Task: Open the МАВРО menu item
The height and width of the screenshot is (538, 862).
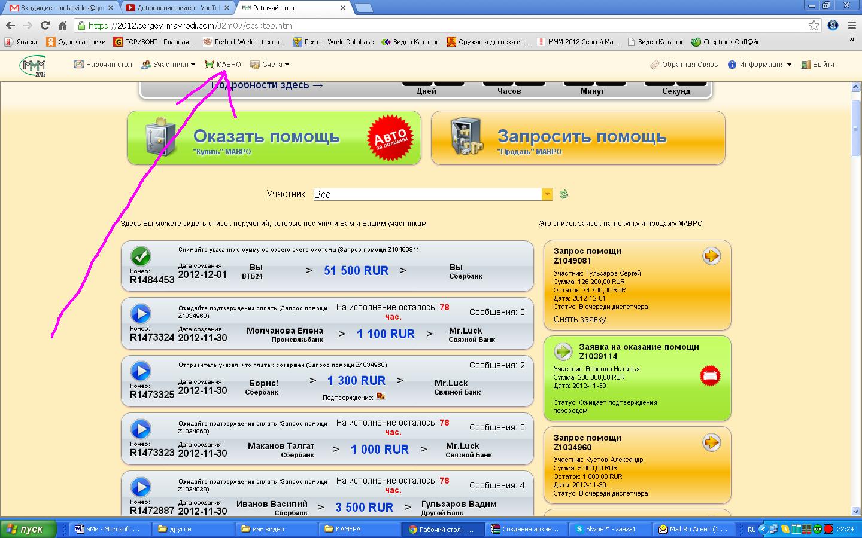Action: (x=223, y=65)
